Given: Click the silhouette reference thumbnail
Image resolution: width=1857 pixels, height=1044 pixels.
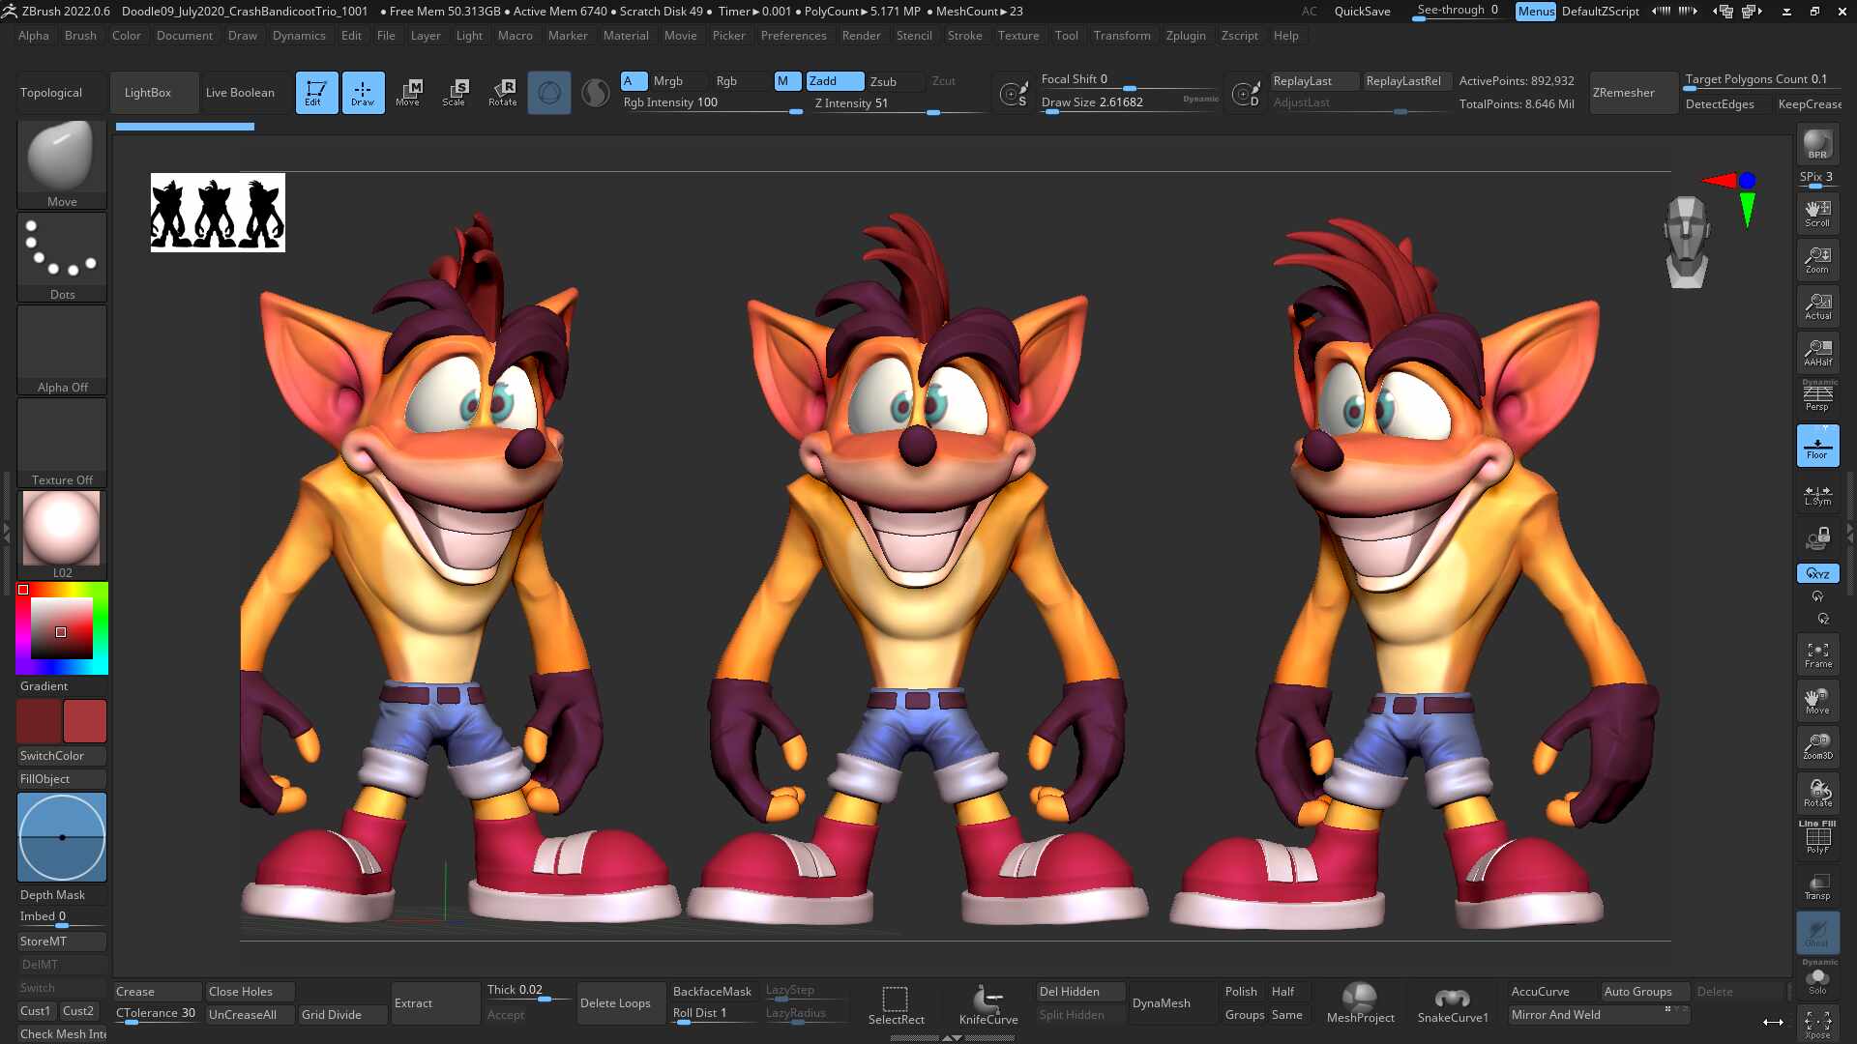Looking at the screenshot, I should coord(218,213).
